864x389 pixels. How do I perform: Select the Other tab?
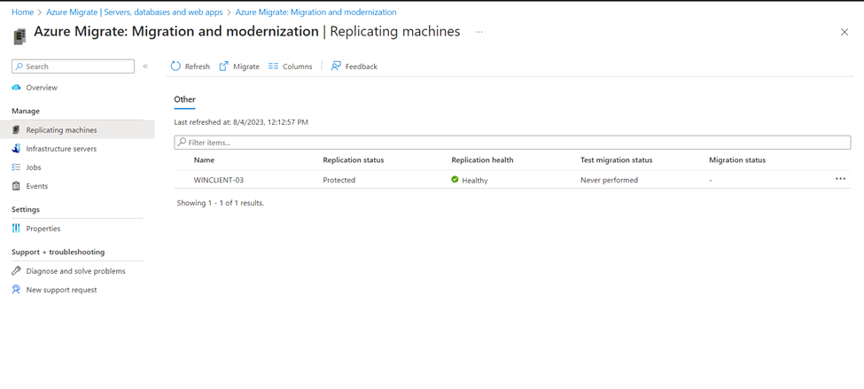[184, 100]
